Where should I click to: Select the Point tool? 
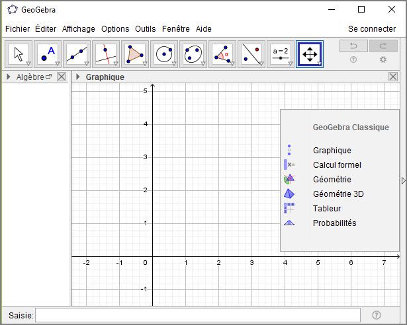pyautogui.click(x=48, y=54)
